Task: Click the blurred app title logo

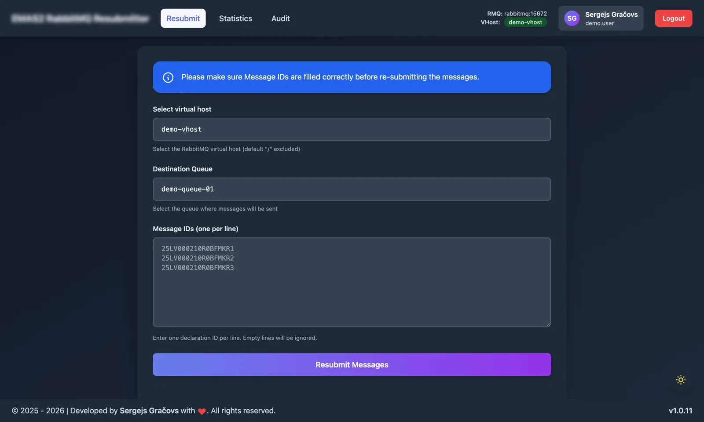Action: 81,18
